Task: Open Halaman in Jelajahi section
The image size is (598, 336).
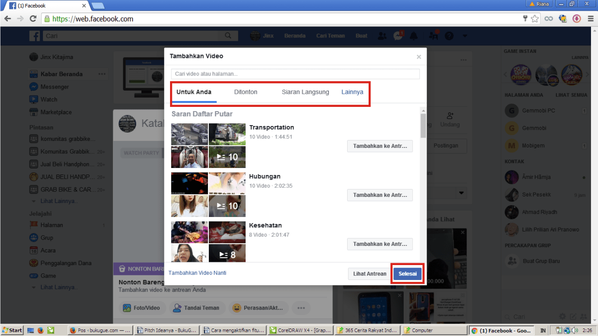Action: (x=46, y=225)
